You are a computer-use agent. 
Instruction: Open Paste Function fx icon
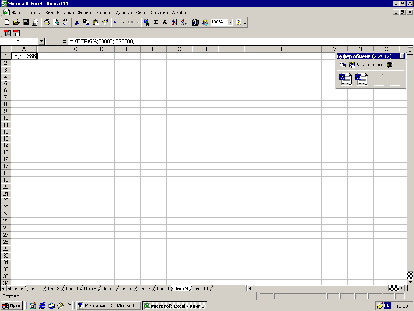165,23
